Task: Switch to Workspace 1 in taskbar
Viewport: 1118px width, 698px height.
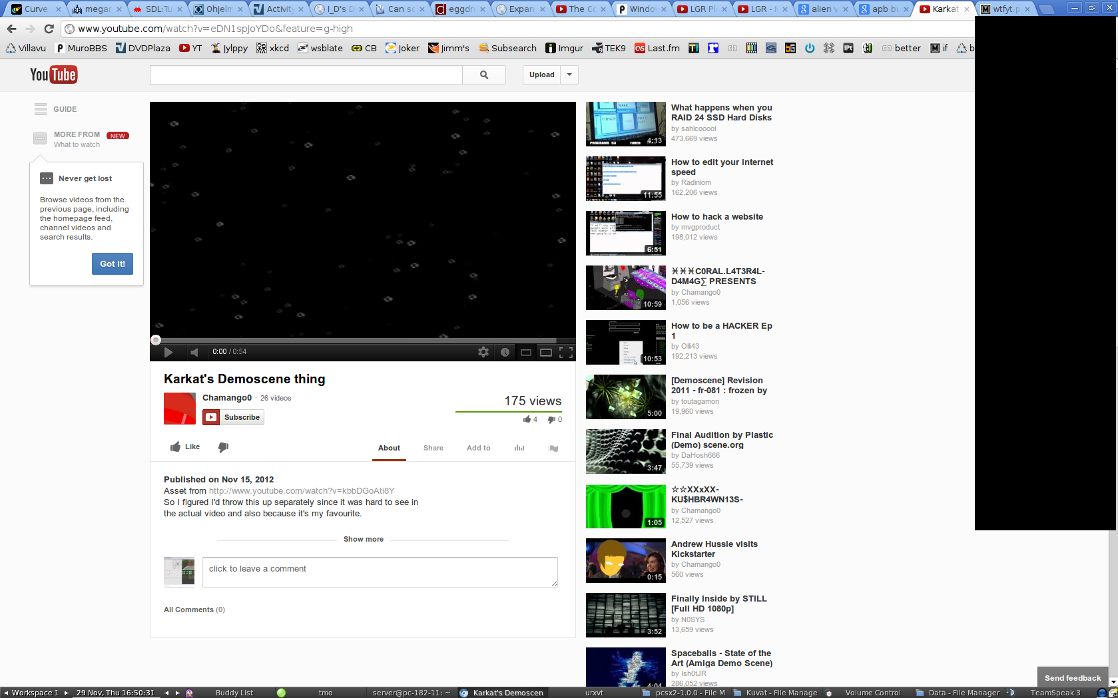Action: [35, 693]
